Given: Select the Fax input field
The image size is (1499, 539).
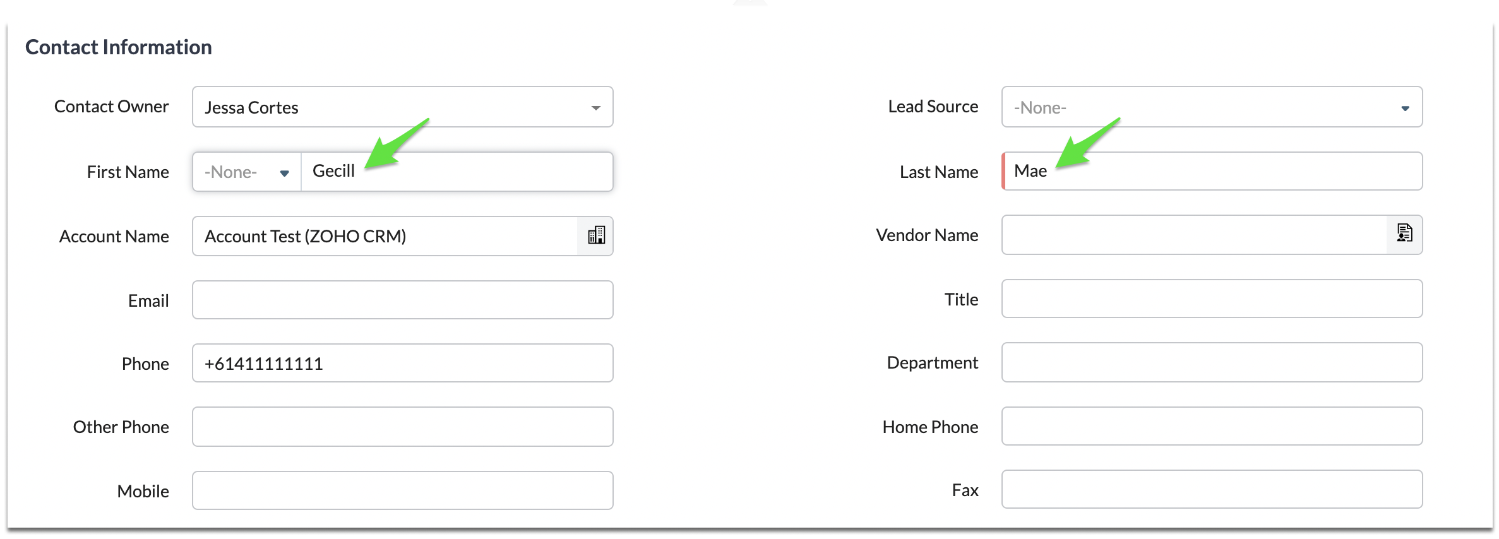Looking at the screenshot, I should click(1212, 489).
